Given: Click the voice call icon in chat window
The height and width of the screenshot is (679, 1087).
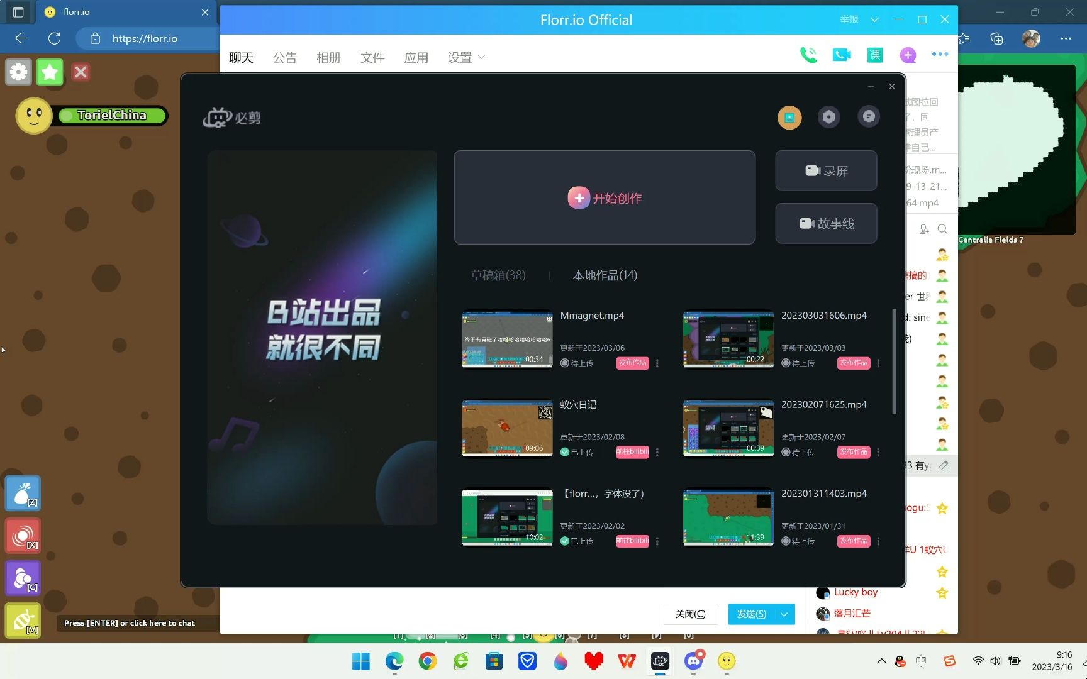Looking at the screenshot, I should 808,55.
